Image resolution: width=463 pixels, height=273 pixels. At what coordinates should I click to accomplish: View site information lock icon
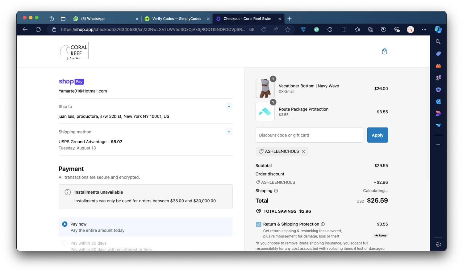[x=54, y=29]
